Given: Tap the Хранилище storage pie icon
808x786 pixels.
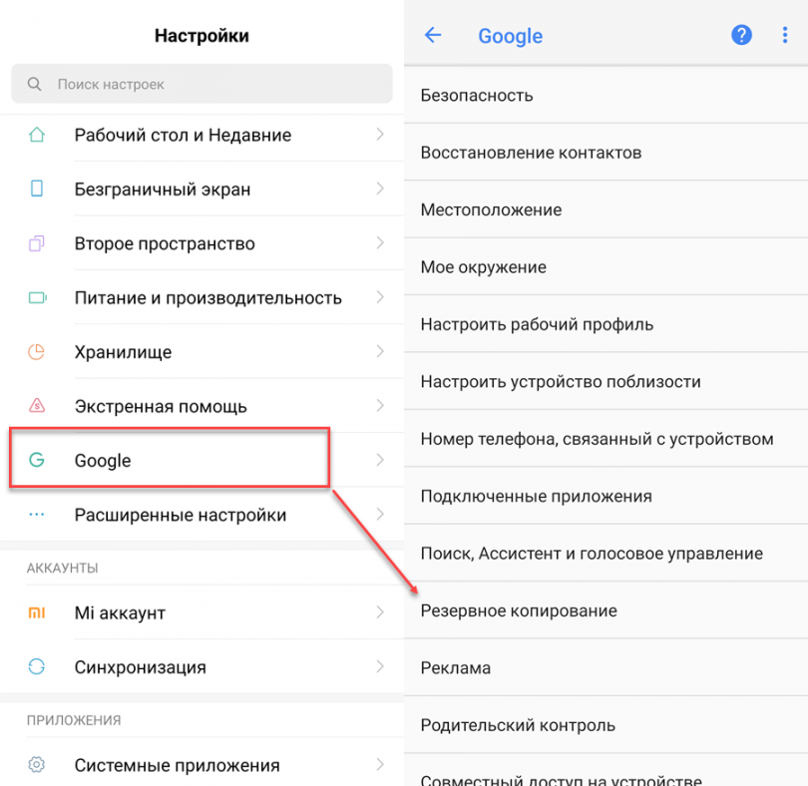Looking at the screenshot, I should tap(37, 352).
